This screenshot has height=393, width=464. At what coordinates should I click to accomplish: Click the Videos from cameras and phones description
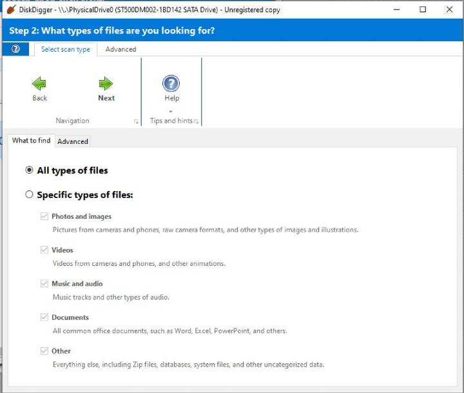[139, 263]
